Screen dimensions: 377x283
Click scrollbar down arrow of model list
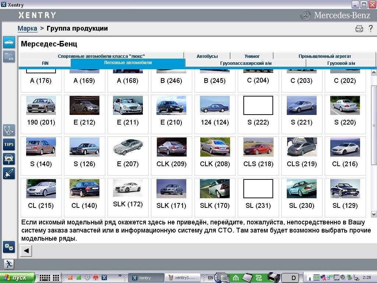point(374,214)
